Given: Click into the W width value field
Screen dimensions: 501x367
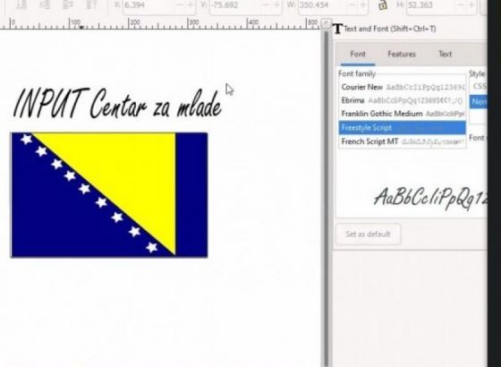Looking at the screenshot, I should 323,5.
